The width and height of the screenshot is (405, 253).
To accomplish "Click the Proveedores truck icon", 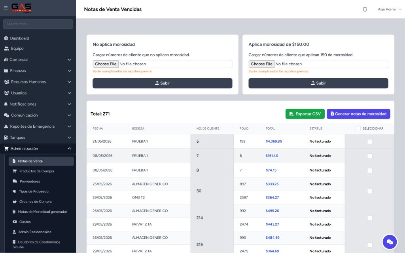I will 15,181.
